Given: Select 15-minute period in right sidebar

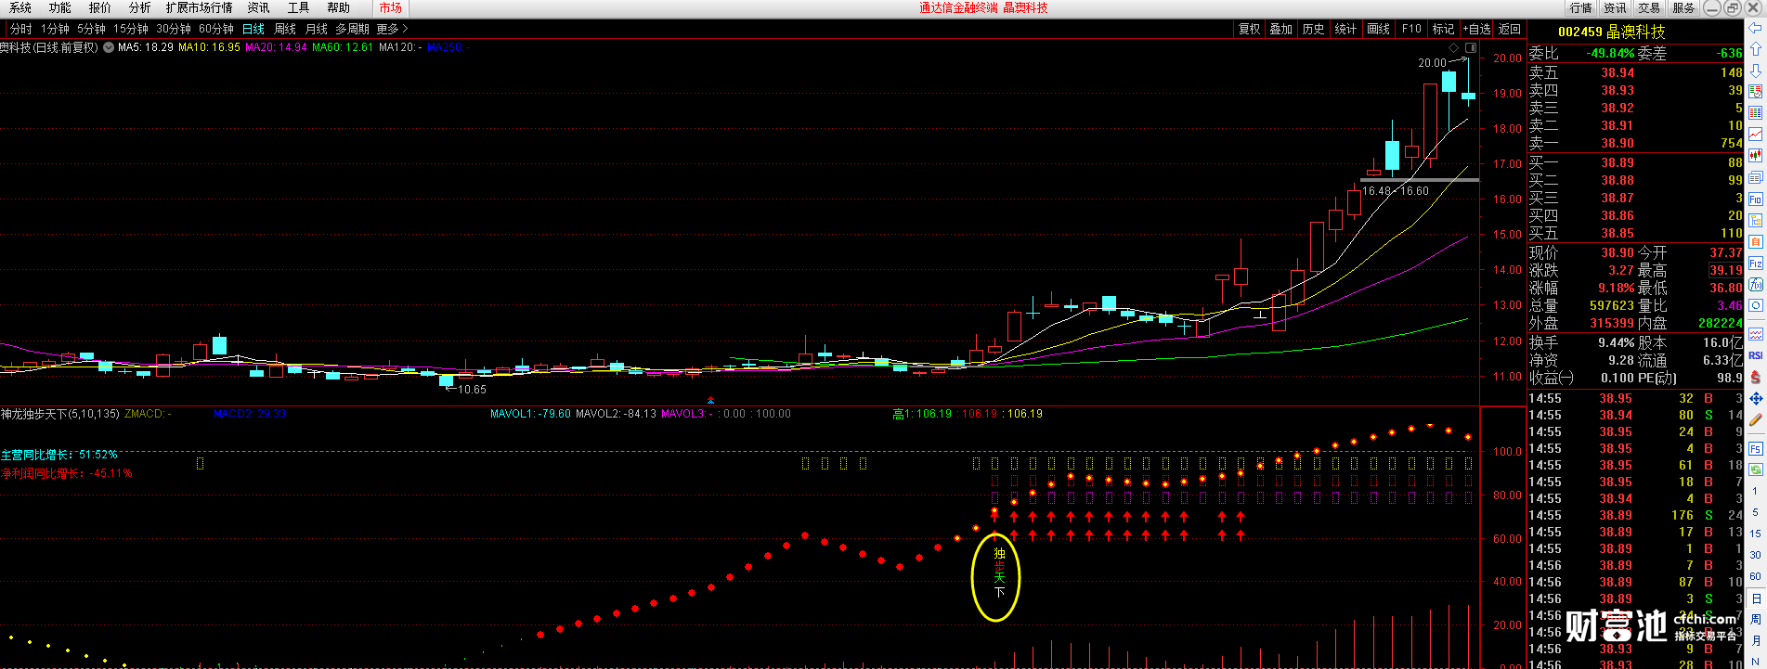Looking at the screenshot, I should pyautogui.click(x=1756, y=534).
